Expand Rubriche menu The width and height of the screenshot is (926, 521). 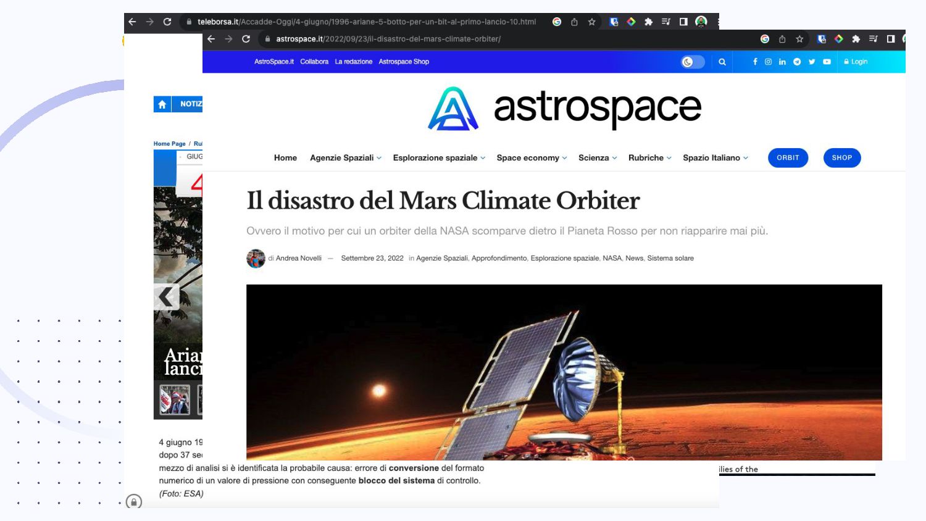pyautogui.click(x=649, y=158)
